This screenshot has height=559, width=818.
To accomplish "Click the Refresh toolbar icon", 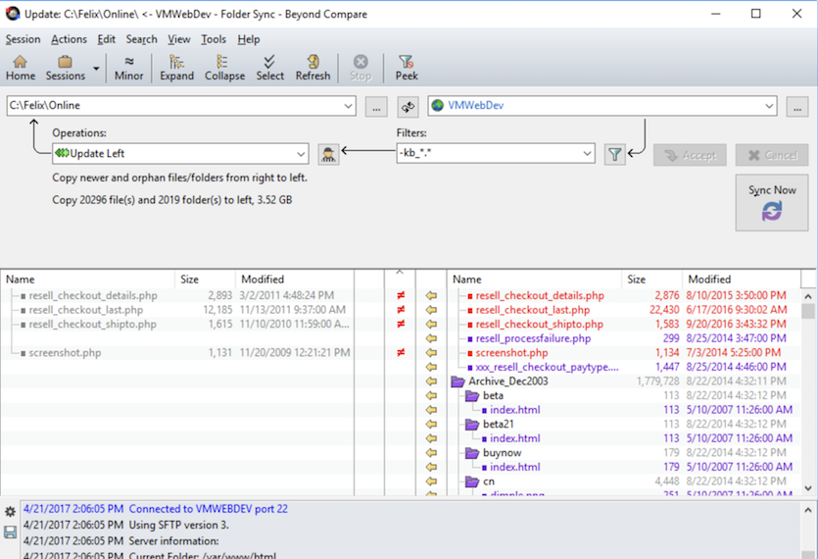I will coord(313,68).
